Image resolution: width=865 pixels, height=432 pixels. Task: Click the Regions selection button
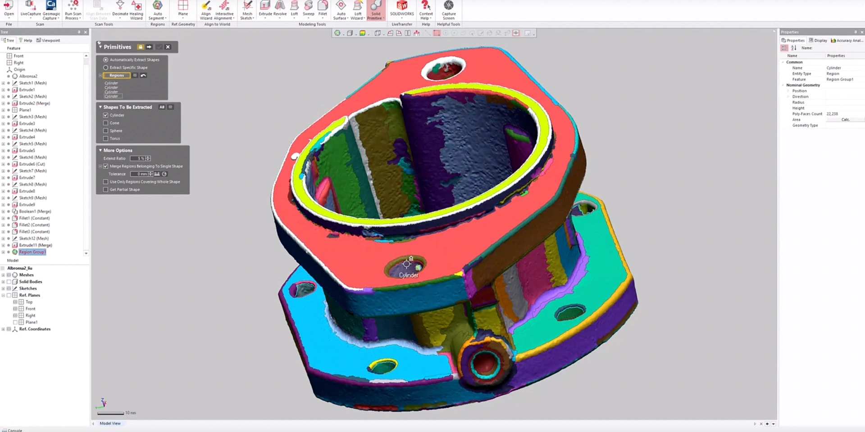point(117,76)
